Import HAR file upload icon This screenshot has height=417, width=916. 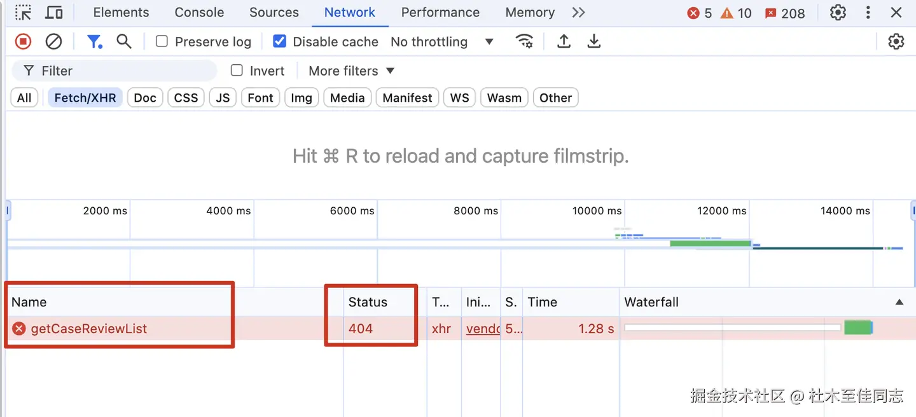point(564,42)
